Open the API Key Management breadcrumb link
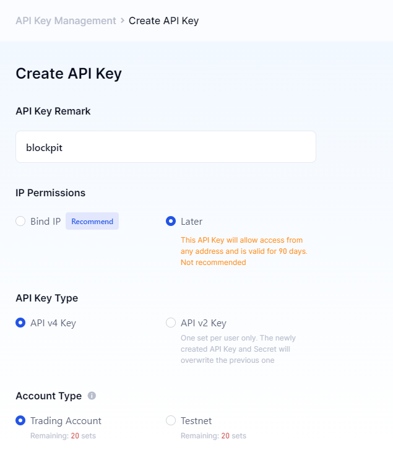393x460 pixels. tap(66, 20)
